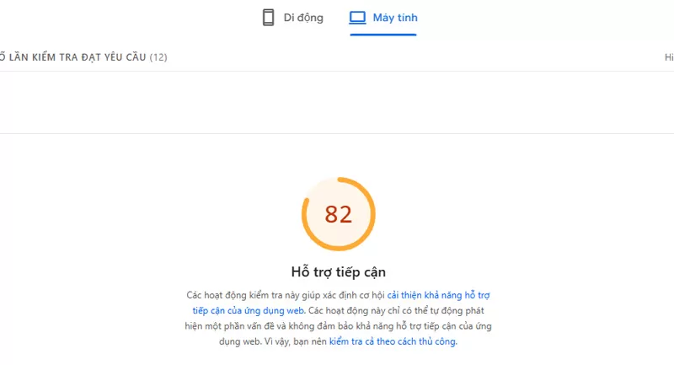Click the empty area below the passed audits header
This screenshot has height=365, width=674.
pyautogui.click(x=337, y=101)
